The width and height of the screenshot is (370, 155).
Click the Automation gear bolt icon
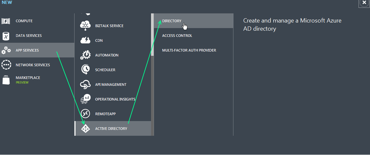coord(85,55)
